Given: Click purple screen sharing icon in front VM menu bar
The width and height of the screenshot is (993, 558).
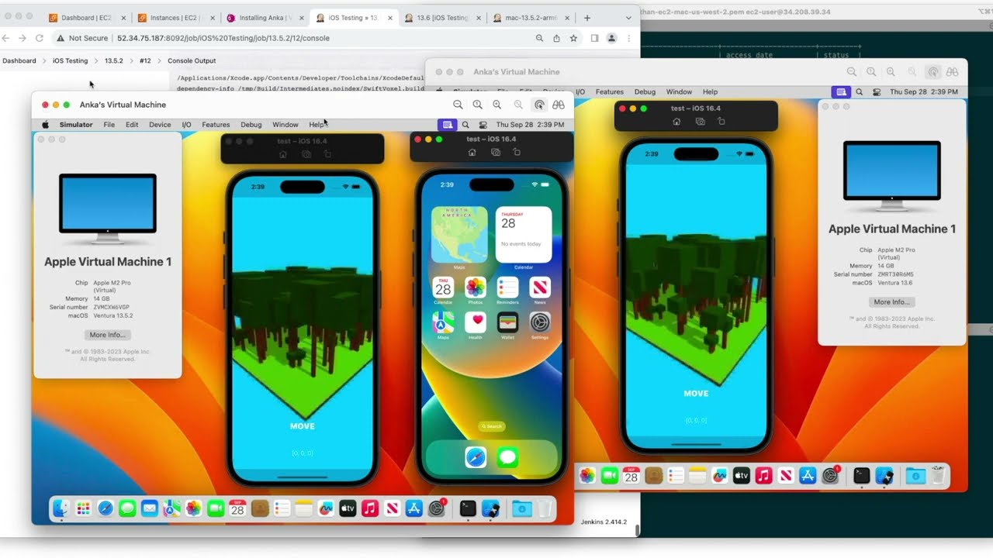Looking at the screenshot, I should coord(447,125).
